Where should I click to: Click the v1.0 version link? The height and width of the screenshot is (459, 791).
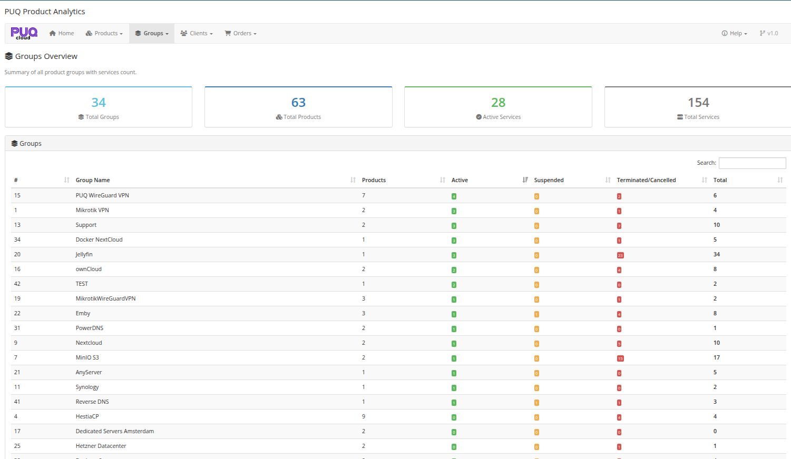[769, 33]
